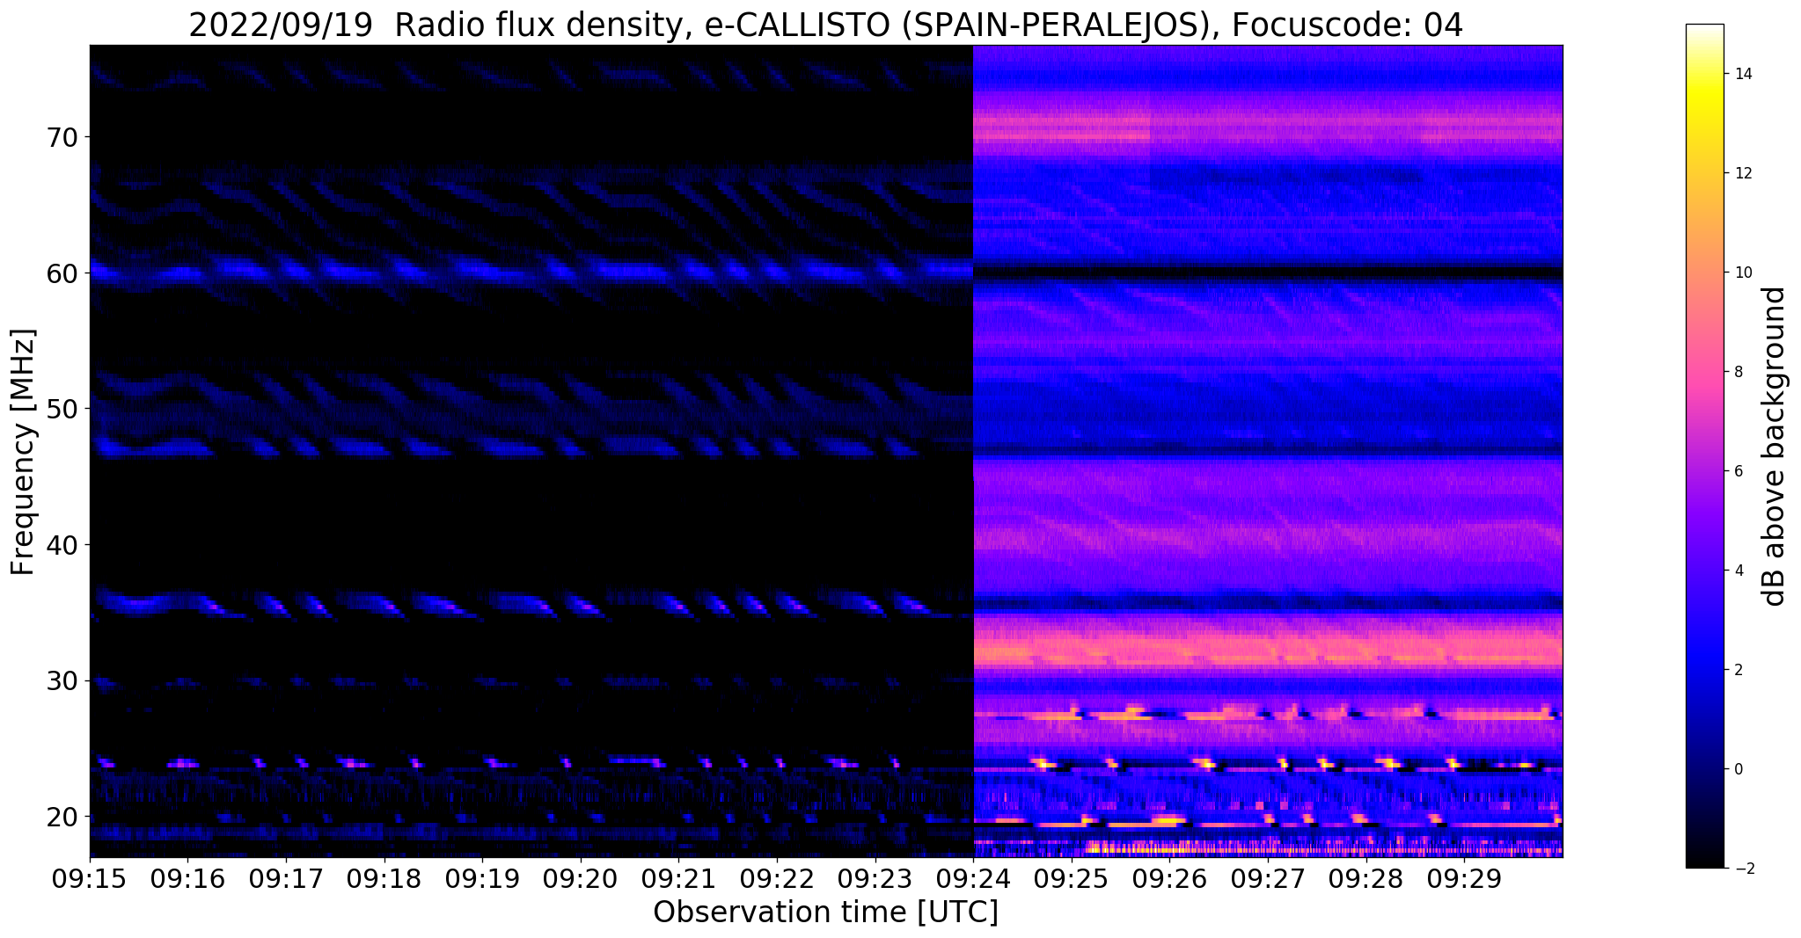Click the 30 MHz frequency tick label
The width and height of the screenshot is (1801, 938).
62,680
